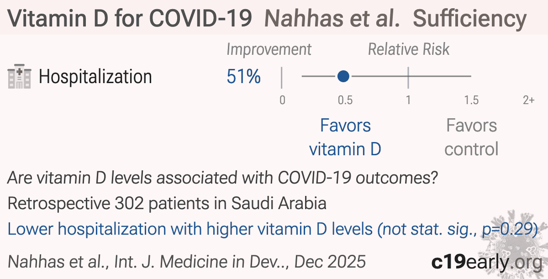Image resolution: width=548 pixels, height=279 pixels.
Task: Click the "Sufficiency" heading text
Action: [469, 19]
